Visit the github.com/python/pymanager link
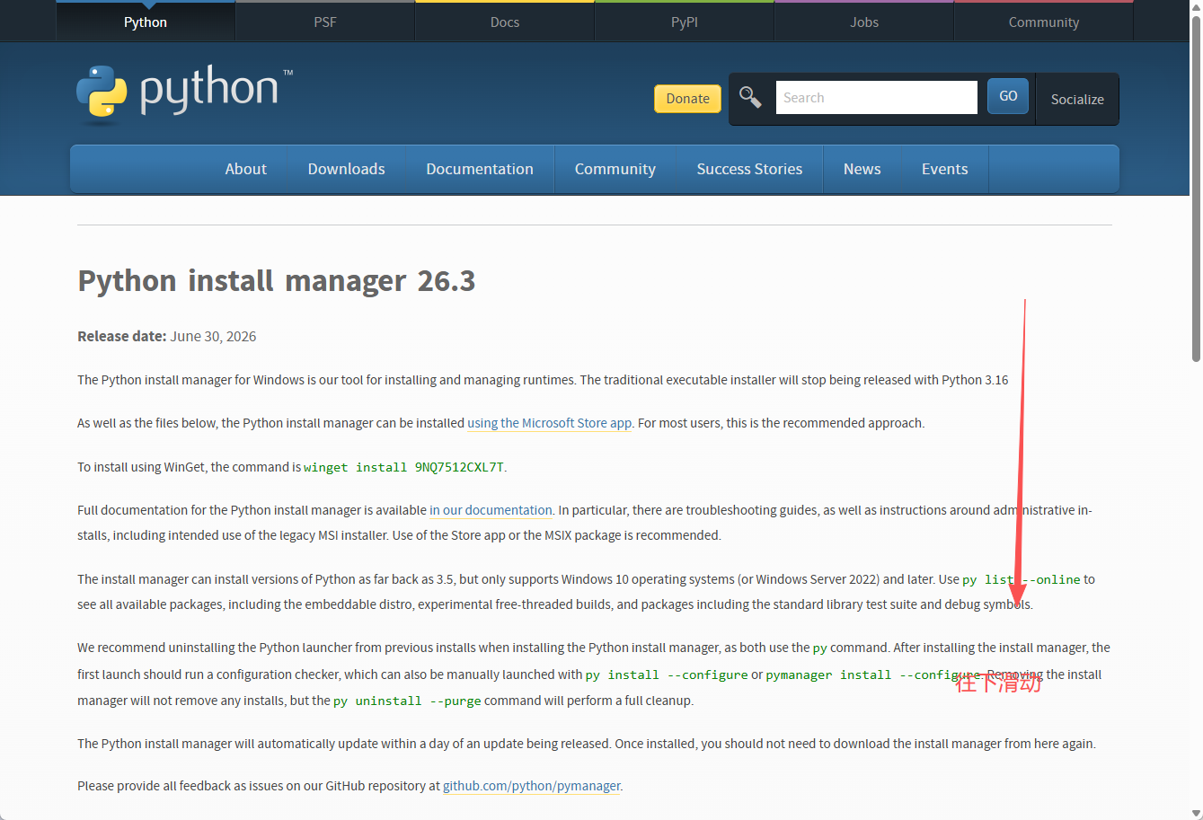Viewport: 1203px width, 820px height. [532, 786]
